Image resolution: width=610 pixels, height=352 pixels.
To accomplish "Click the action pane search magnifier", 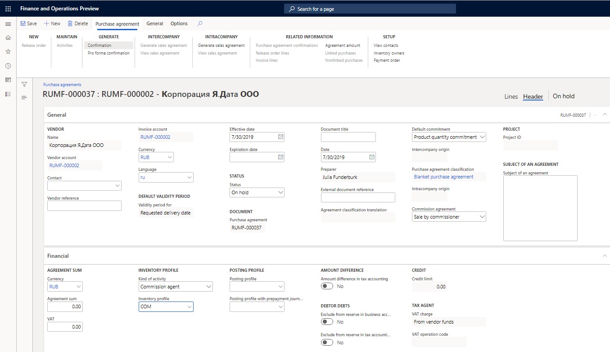I will (200, 23).
